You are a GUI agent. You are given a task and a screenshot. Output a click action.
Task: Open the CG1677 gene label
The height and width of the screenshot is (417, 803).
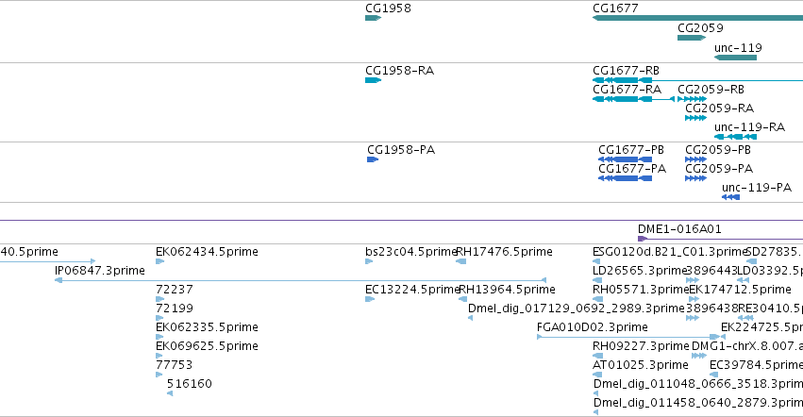[x=615, y=8]
